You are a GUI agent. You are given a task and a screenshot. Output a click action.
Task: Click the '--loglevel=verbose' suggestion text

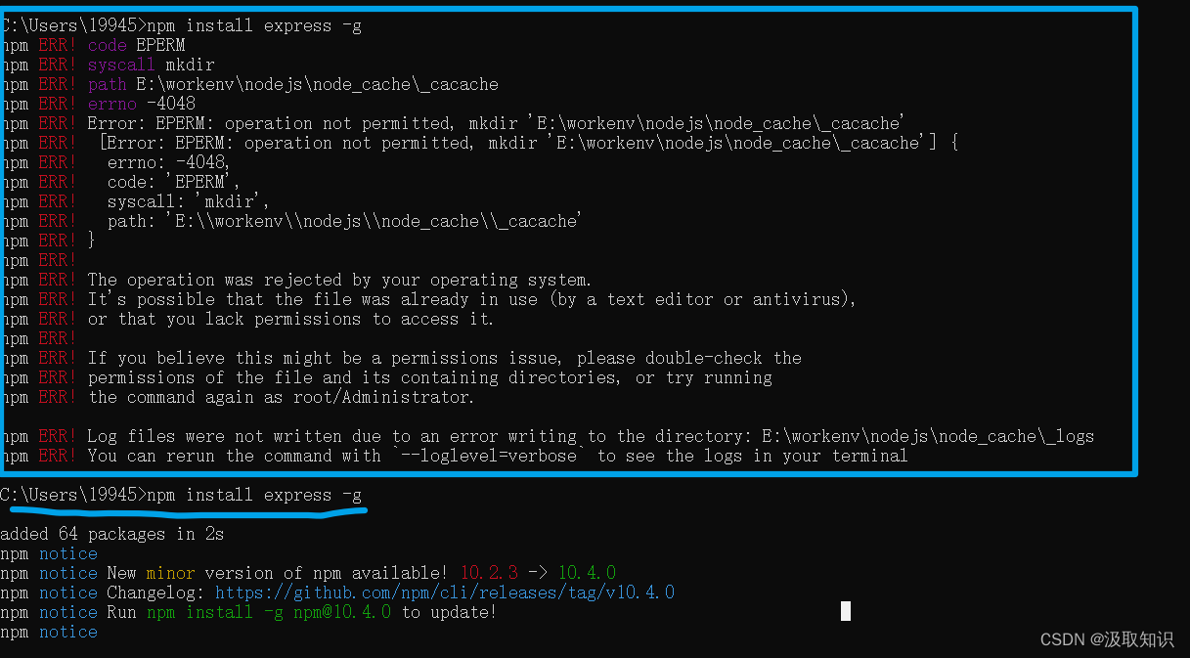coord(489,456)
